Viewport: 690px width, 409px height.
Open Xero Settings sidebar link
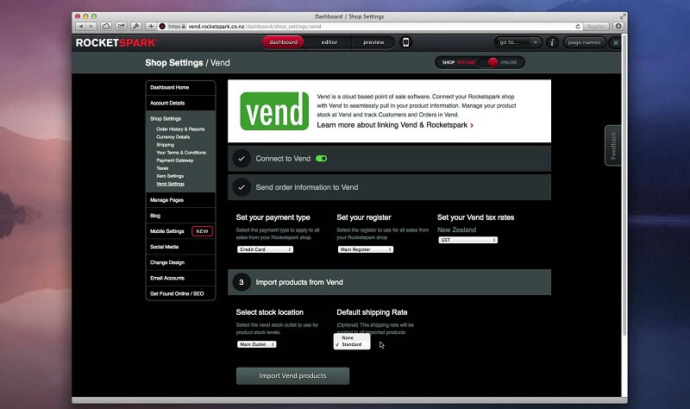pos(170,176)
